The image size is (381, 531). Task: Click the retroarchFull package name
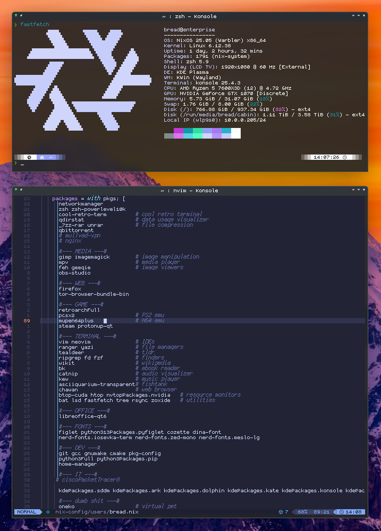[x=79, y=310]
